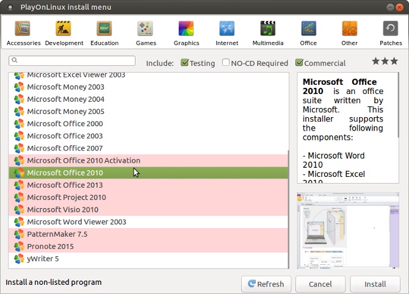The height and width of the screenshot is (294, 409).
Task: Open the Other category icon
Action: 350,29
